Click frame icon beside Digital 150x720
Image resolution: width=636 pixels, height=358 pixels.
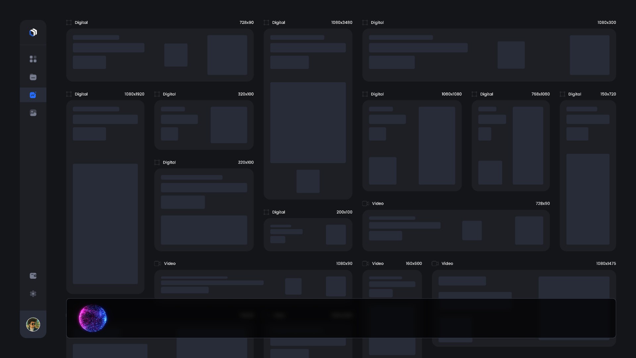click(562, 94)
